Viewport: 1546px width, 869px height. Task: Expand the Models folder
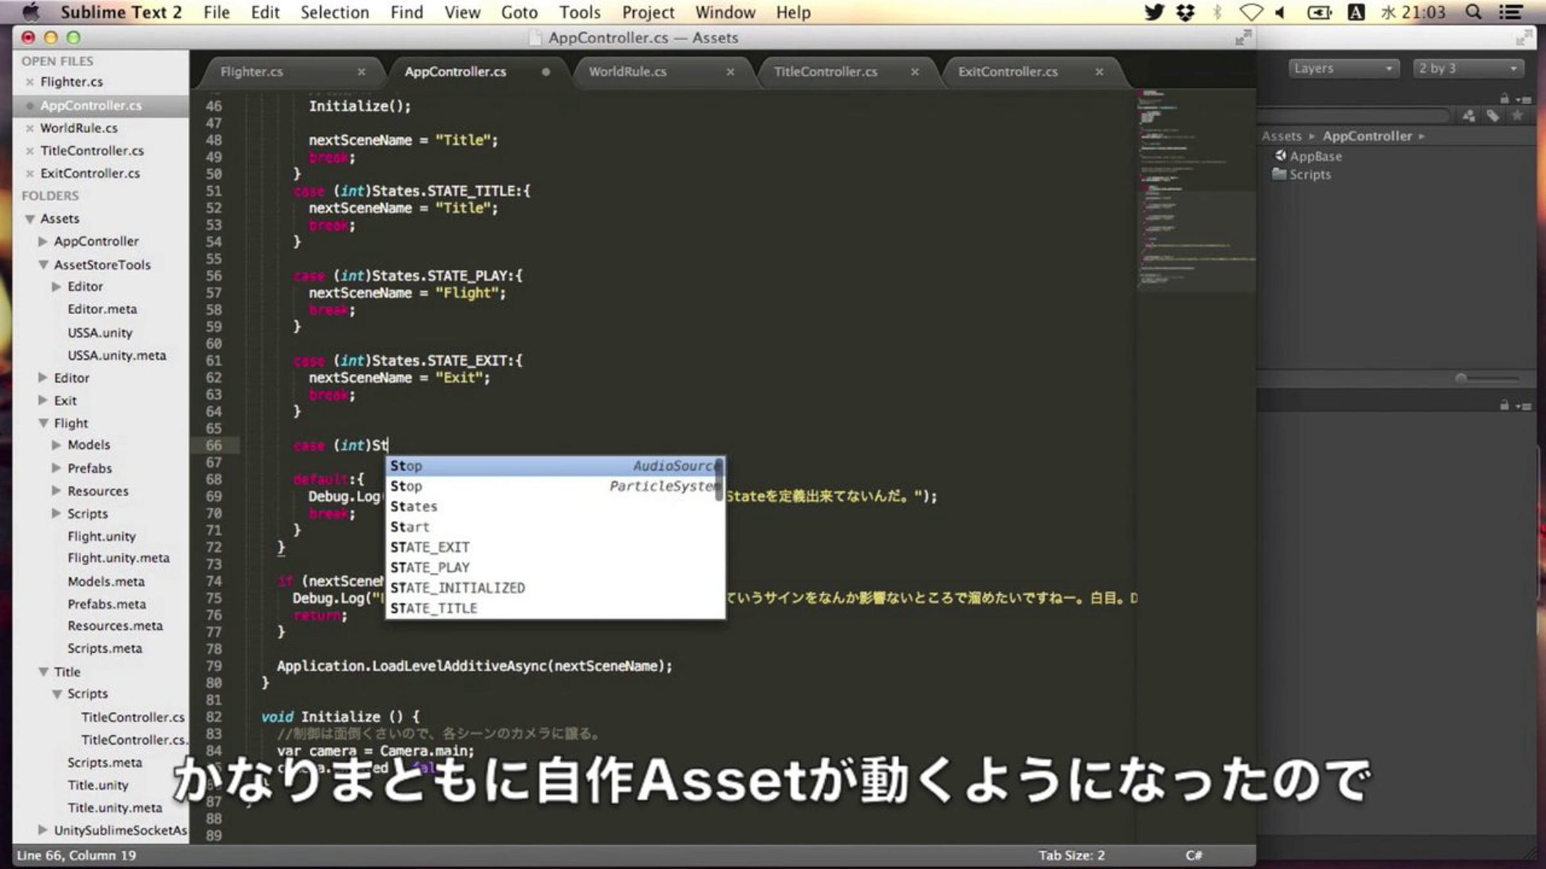(57, 445)
